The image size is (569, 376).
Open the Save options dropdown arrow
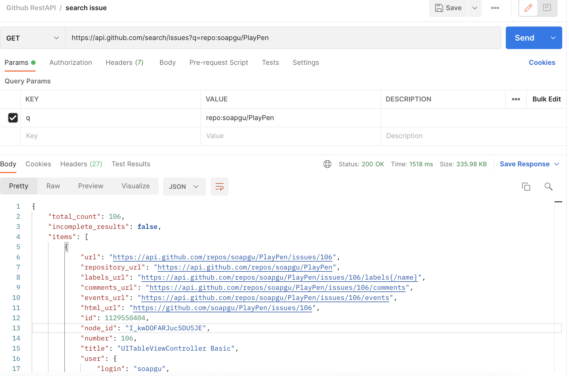(475, 8)
